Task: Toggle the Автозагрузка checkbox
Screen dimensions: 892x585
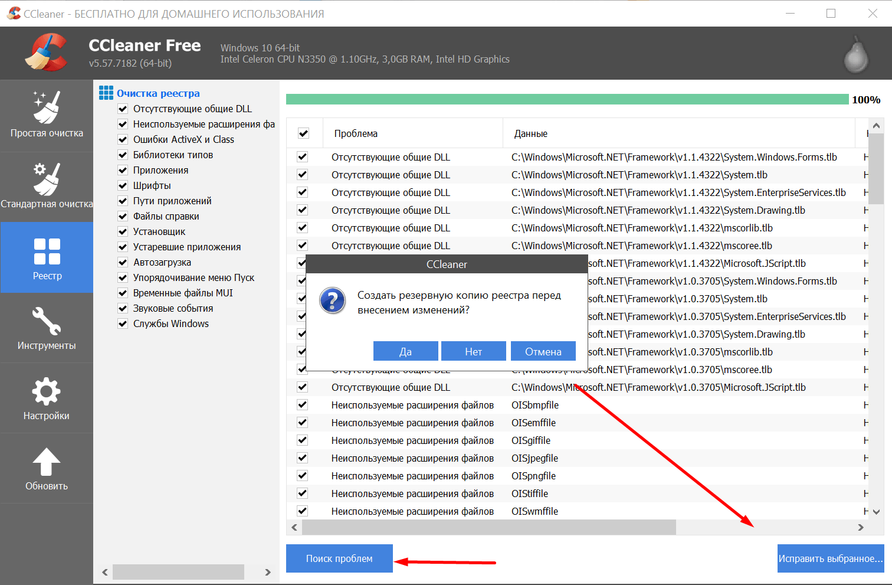Action: pyautogui.click(x=123, y=262)
